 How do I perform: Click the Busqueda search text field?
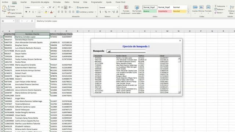126,51
